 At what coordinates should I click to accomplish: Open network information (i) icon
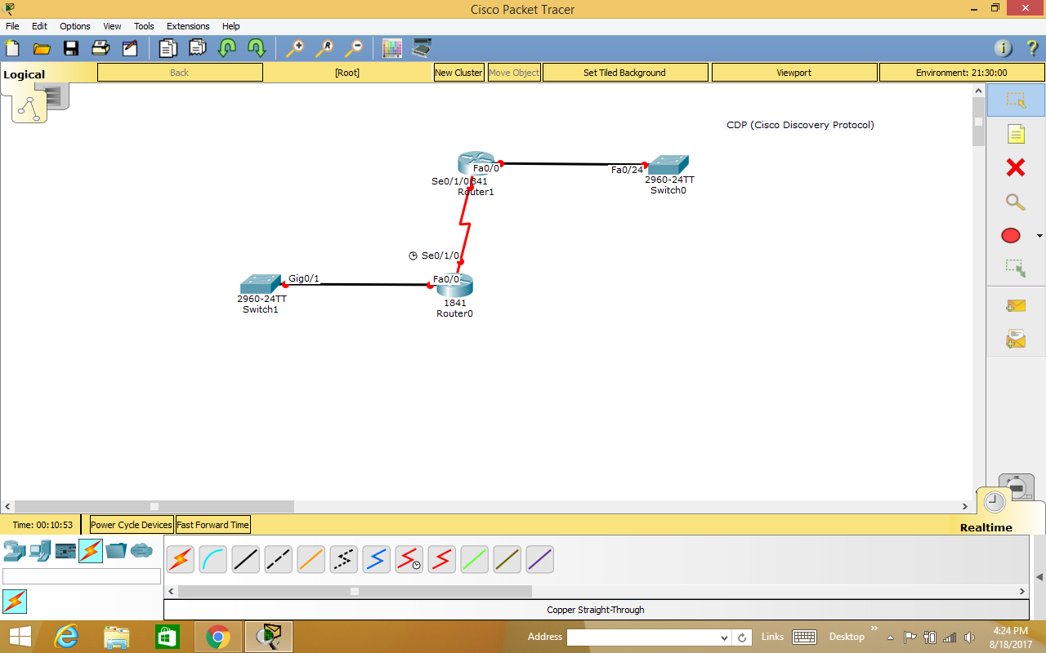point(1004,48)
